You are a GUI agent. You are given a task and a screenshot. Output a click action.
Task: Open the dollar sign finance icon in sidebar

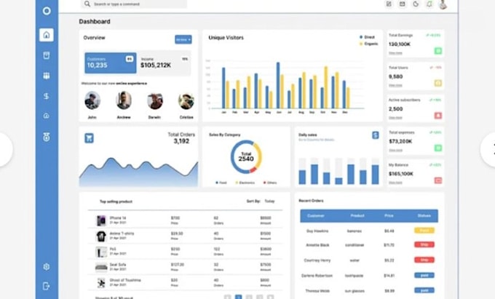pos(47,96)
